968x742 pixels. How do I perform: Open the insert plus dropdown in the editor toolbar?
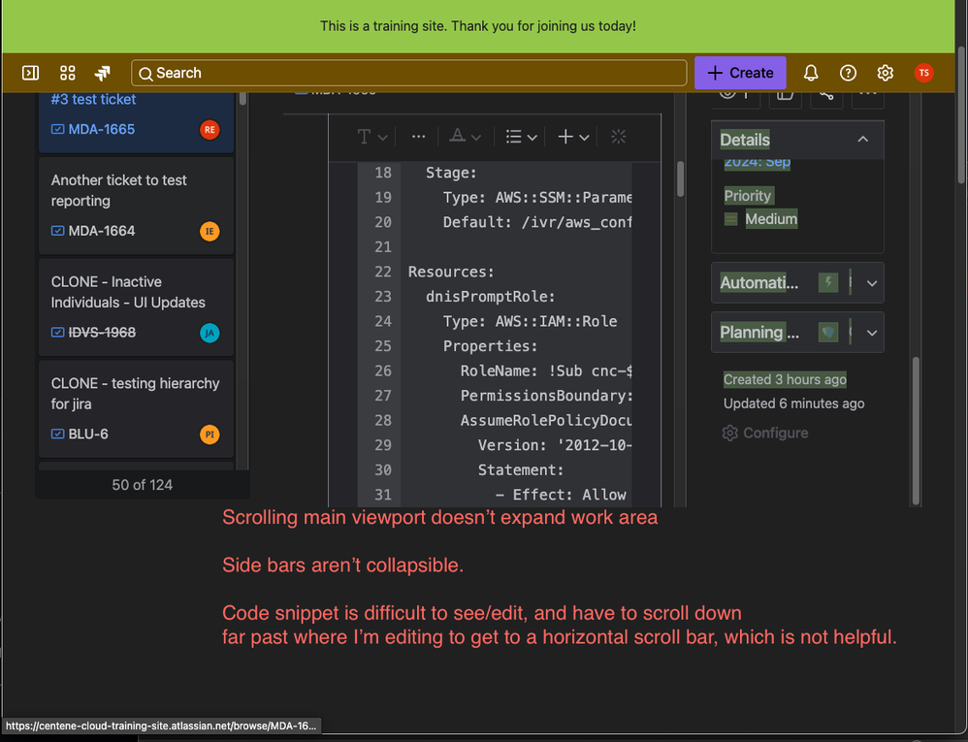[x=572, y=136]
